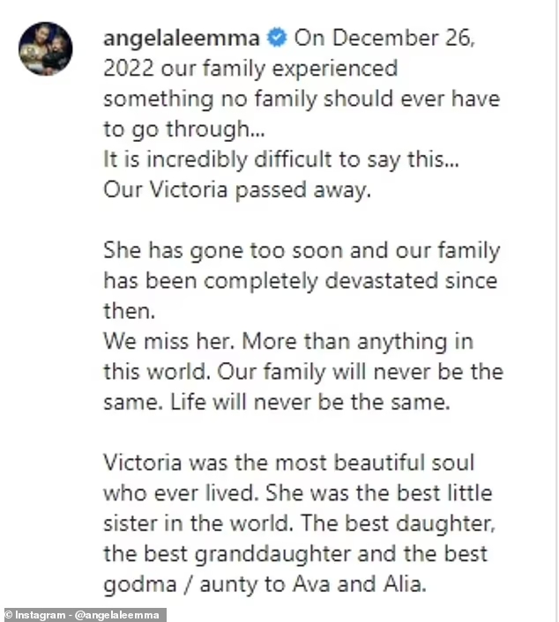Click 'It is incredibly difficult to say this...'
This screenshot has width=559, height=622.
coord(281,159)
